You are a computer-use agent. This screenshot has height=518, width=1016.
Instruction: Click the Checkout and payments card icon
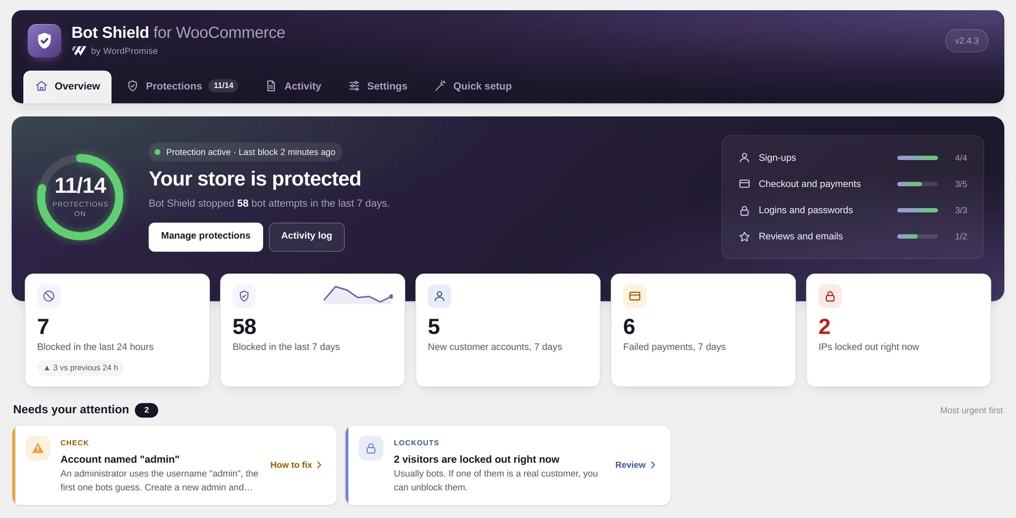point(745,184)
